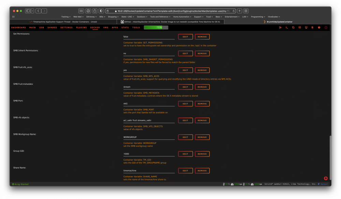
Task: Click the print icon in Safari toolbar
Action: tap(88, 11)
